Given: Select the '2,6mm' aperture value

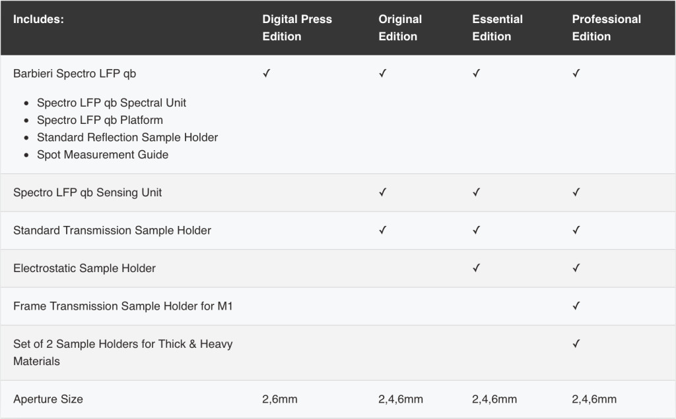Looking at the screenshot, I should [x=280, y=399].
